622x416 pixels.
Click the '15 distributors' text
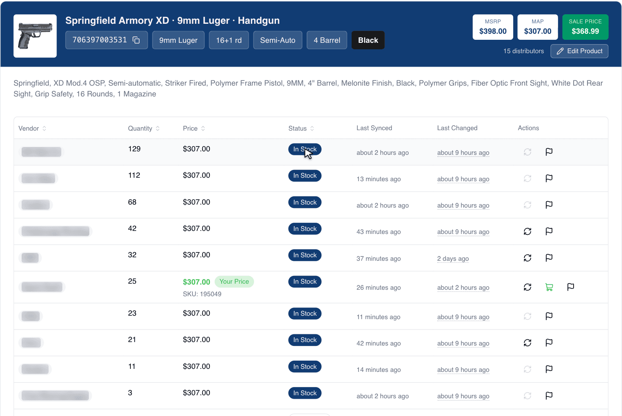tap(524, 51)
